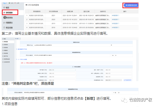Click the 系统填报号 column header
The width and height of the screenshot is (157, 107).
tap(37, 11)
